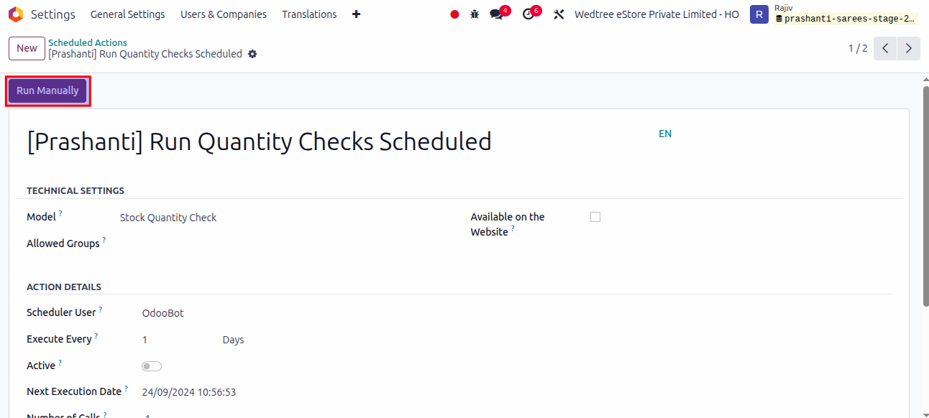Click the EN translation language button
This screenshot has height=418, width=929.
coord(665,134)
